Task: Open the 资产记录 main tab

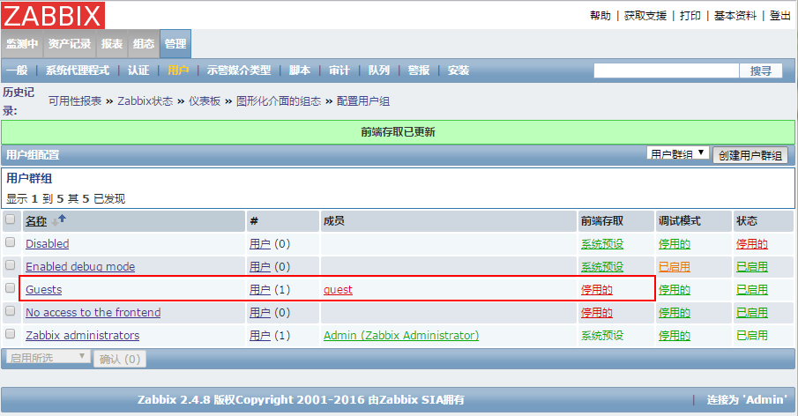Action: point(70,44)
